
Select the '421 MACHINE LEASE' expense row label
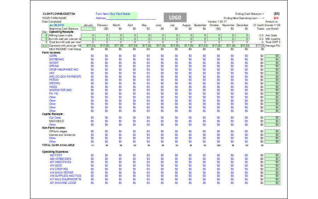tap(63, 183)
